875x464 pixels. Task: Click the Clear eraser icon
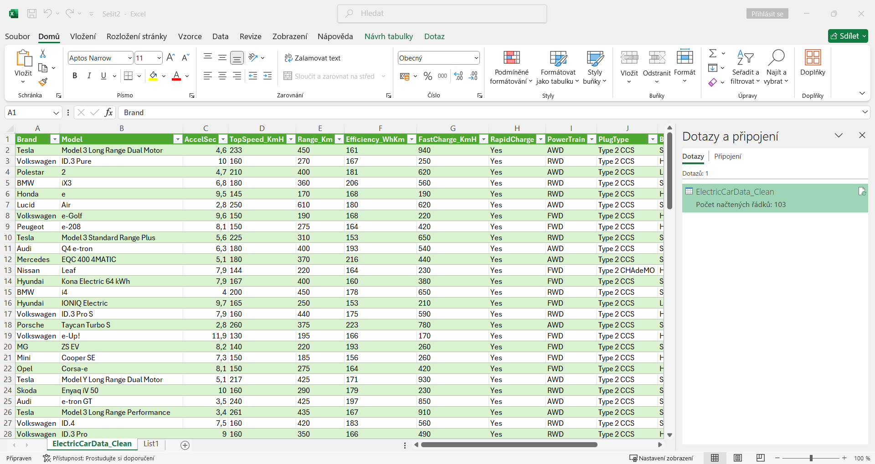713,82
